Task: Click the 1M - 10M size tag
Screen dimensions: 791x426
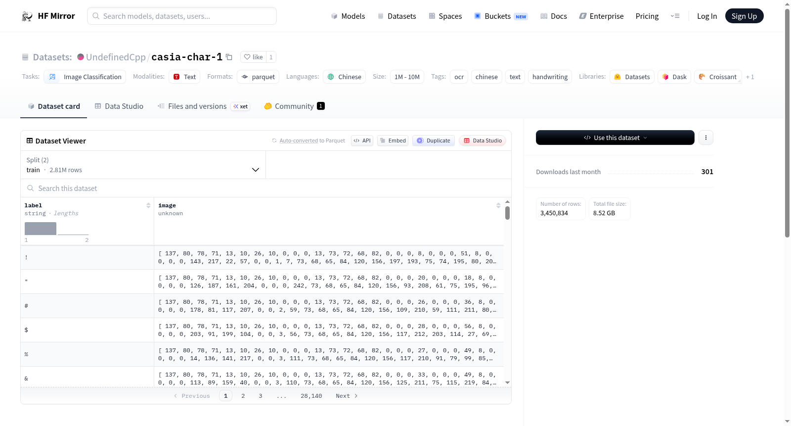Action: click(407, 77)
